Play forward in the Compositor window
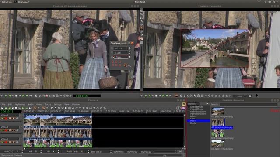The width and height of the screenshot is (280, 157). pos(163,96)
